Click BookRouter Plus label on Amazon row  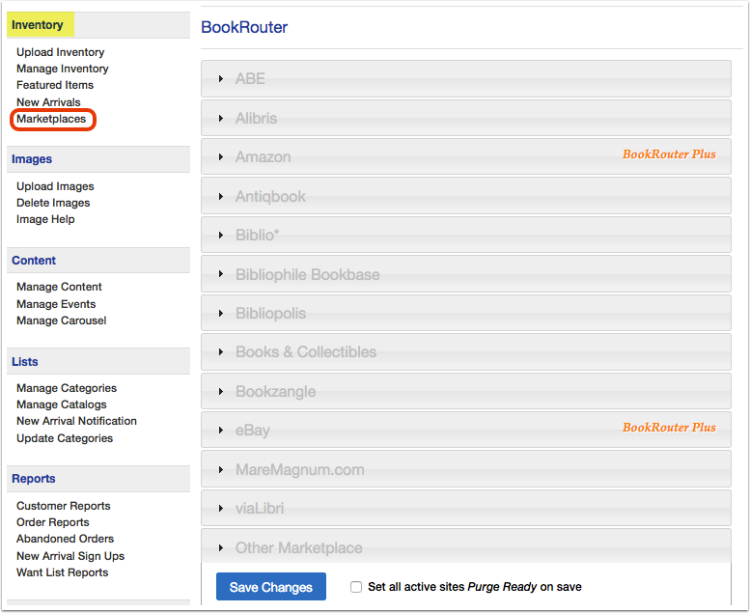click(x=669, y=154)
